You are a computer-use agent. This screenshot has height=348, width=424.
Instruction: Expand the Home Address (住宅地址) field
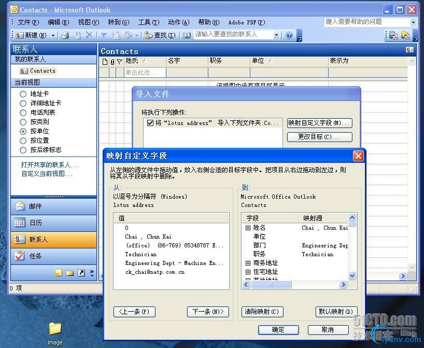click(x=248, y=272)
